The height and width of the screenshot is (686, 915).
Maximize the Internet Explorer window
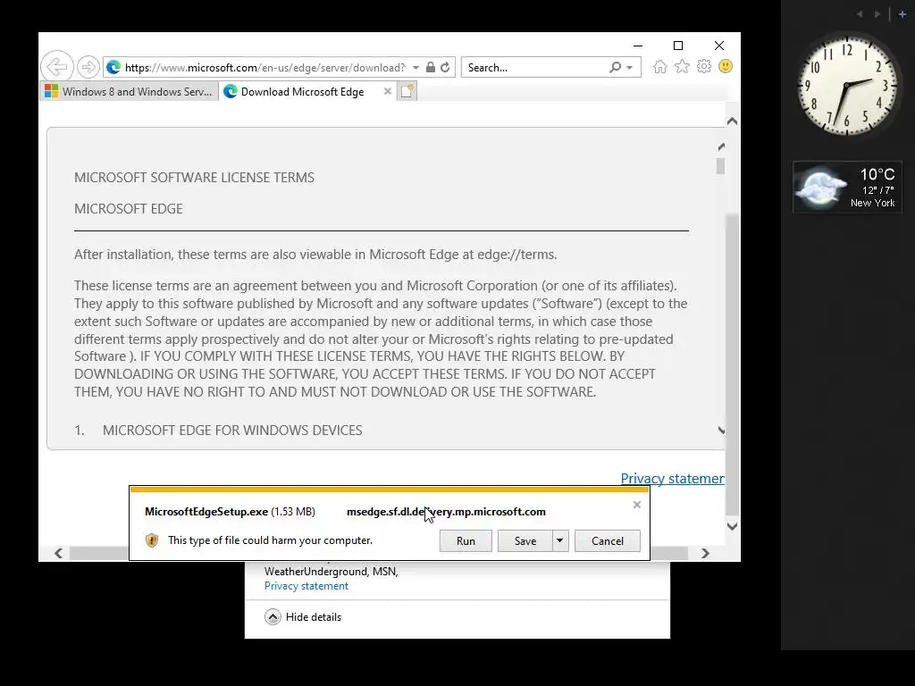(x=678, y=46)
